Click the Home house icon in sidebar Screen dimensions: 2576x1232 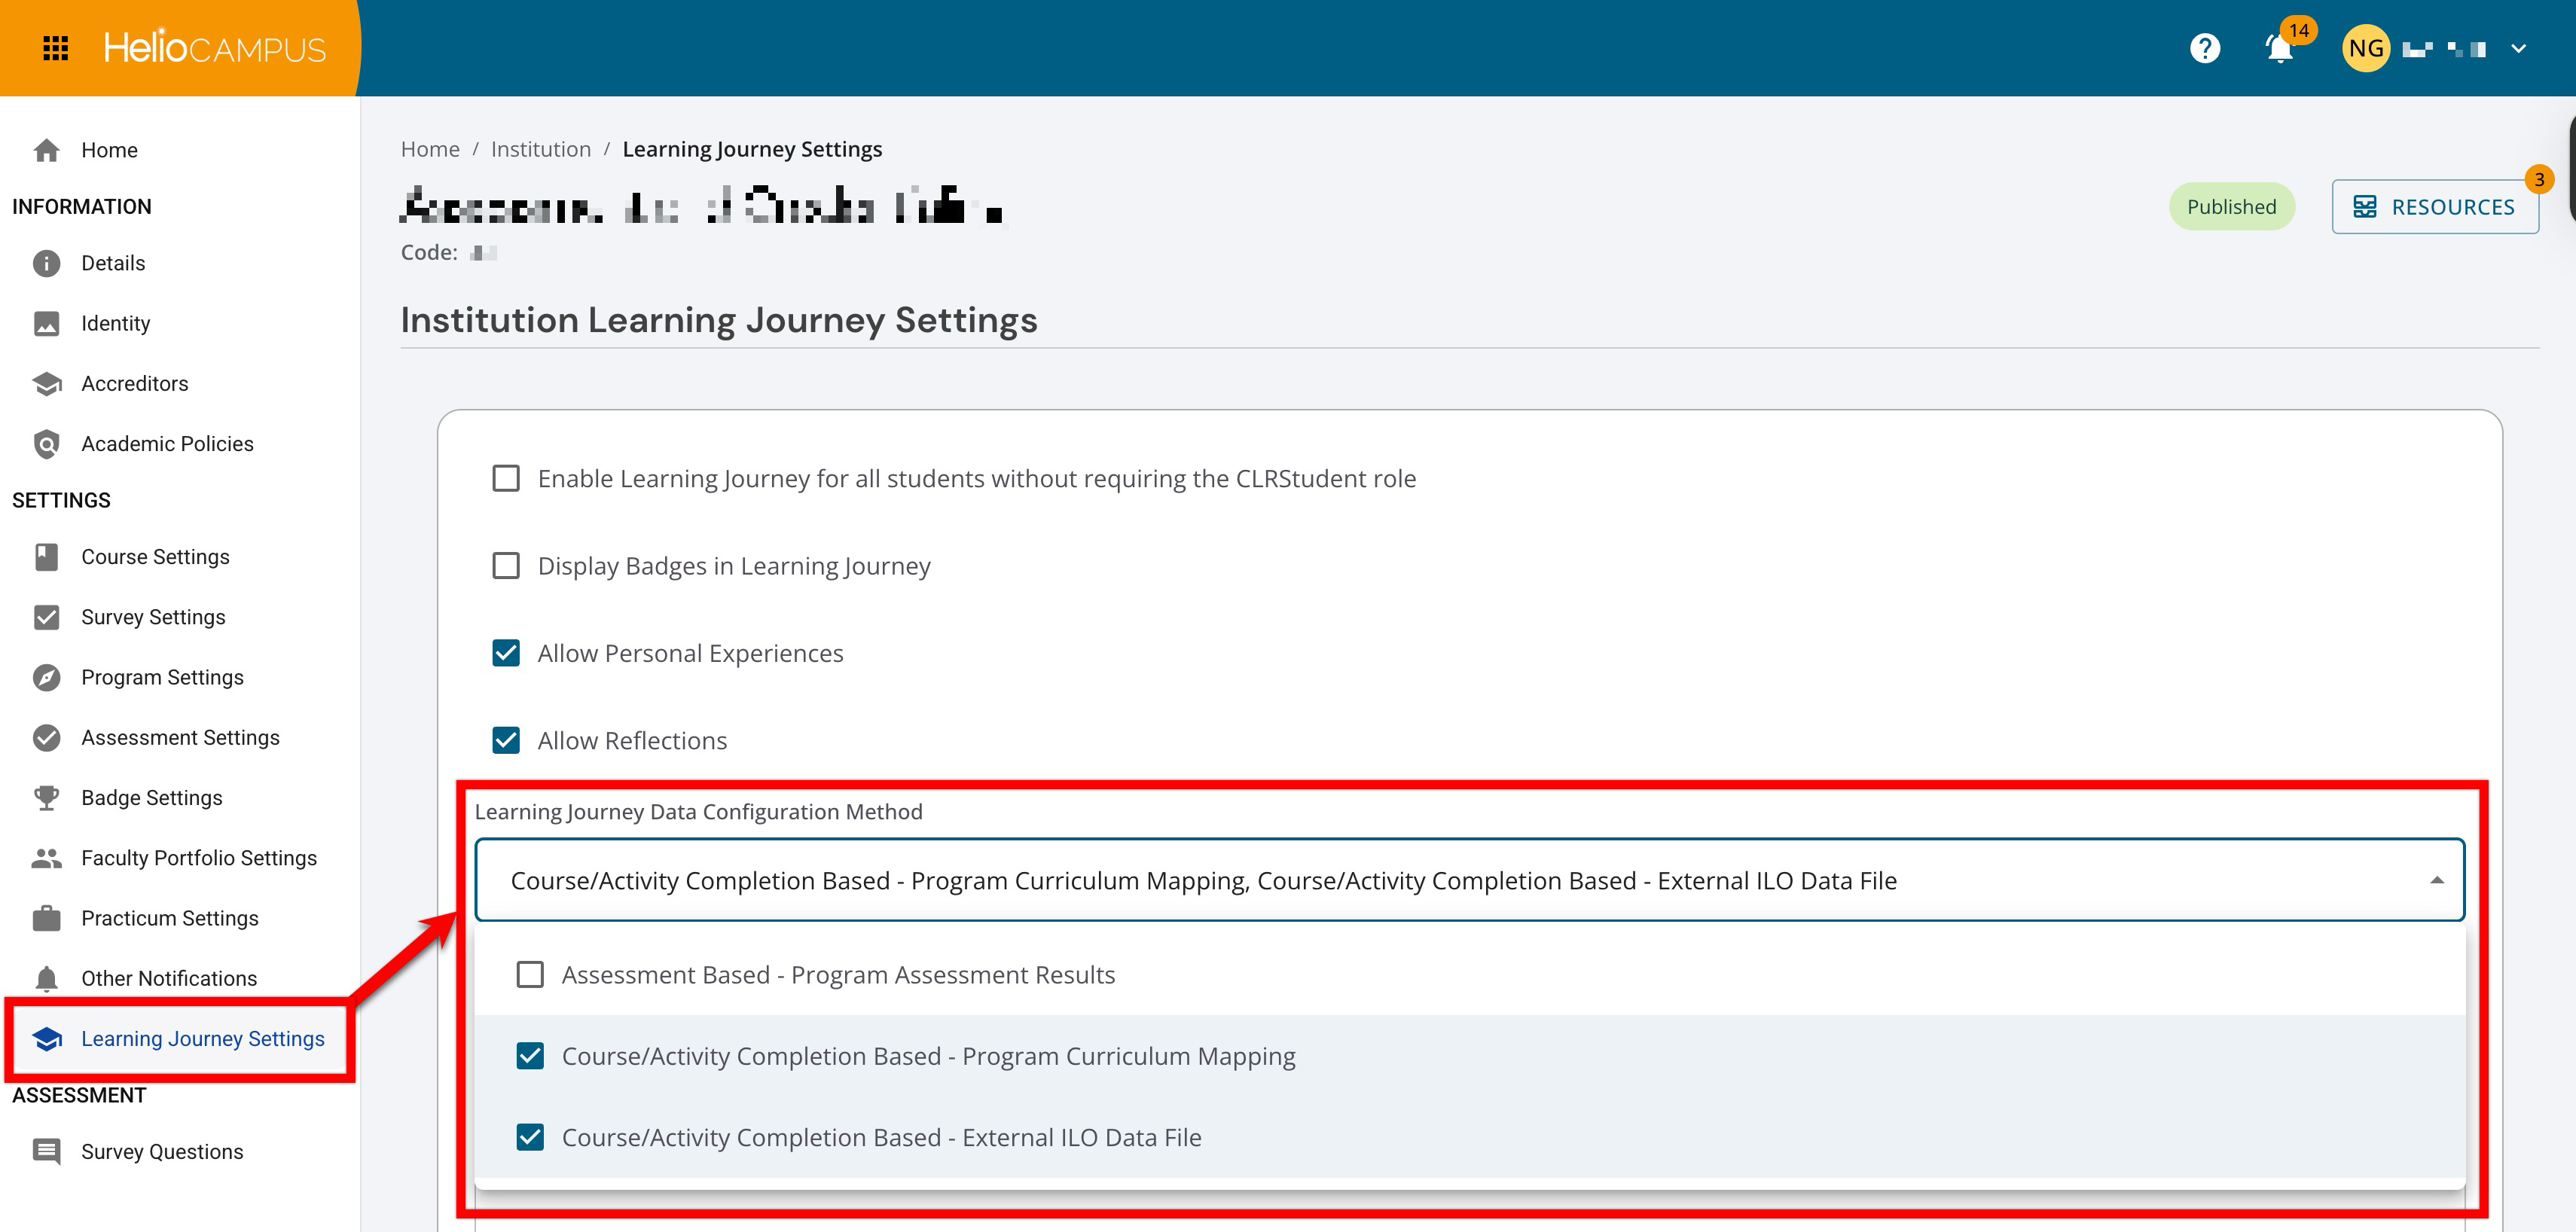pyautogui.click(x=46, y=150)
